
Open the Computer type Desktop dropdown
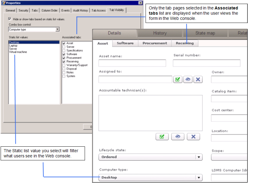[x=199, y=178]
